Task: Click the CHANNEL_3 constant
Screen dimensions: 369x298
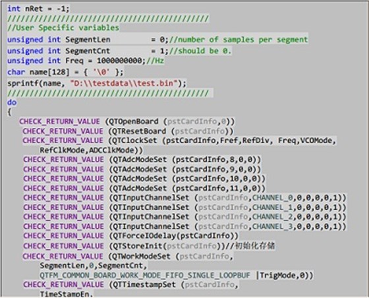Action: 272,226
